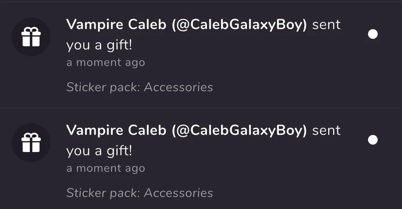This screenshot has height=209, width=402.
Task: Open the @CalebGalaxyBoy handle in the first notification
Action: (239, 25)
